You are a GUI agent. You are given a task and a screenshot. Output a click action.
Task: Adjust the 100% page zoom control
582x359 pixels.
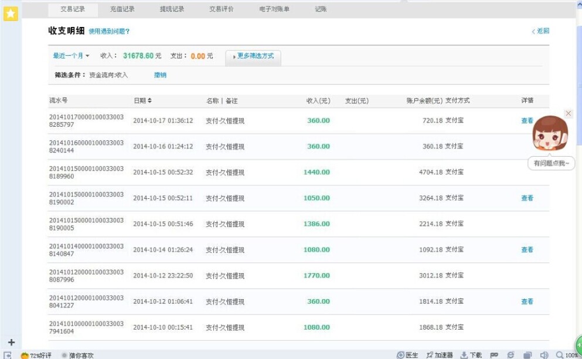point(570,354)
